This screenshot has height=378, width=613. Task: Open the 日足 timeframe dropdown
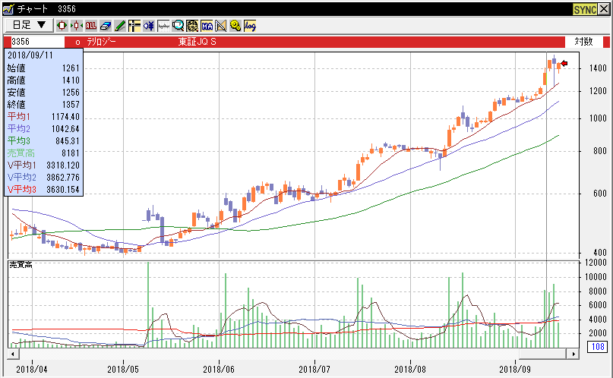[x=29, y=25]
